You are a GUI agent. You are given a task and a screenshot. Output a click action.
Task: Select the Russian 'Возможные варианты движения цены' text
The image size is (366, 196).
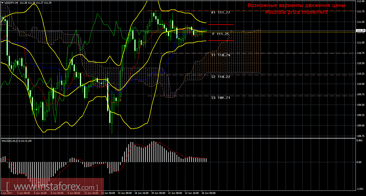[296, 5]
